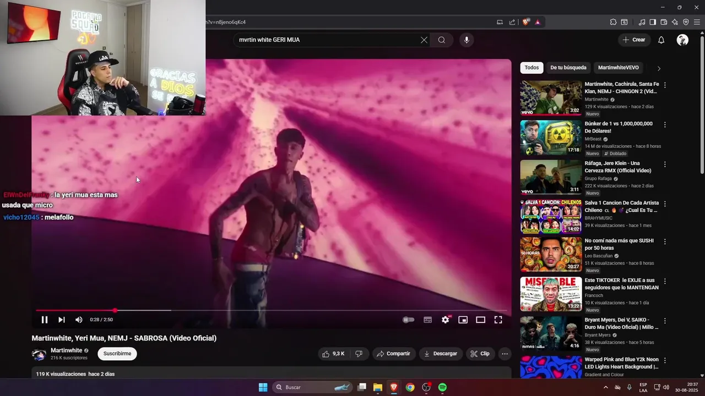
Task: Activate the miniplayer mode
Action: 463,320
